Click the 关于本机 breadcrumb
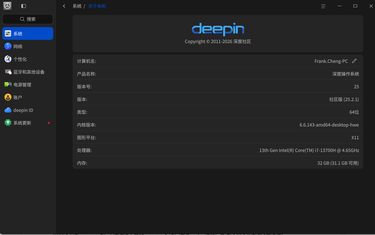 pyautogui.click(x=97, y=6)
